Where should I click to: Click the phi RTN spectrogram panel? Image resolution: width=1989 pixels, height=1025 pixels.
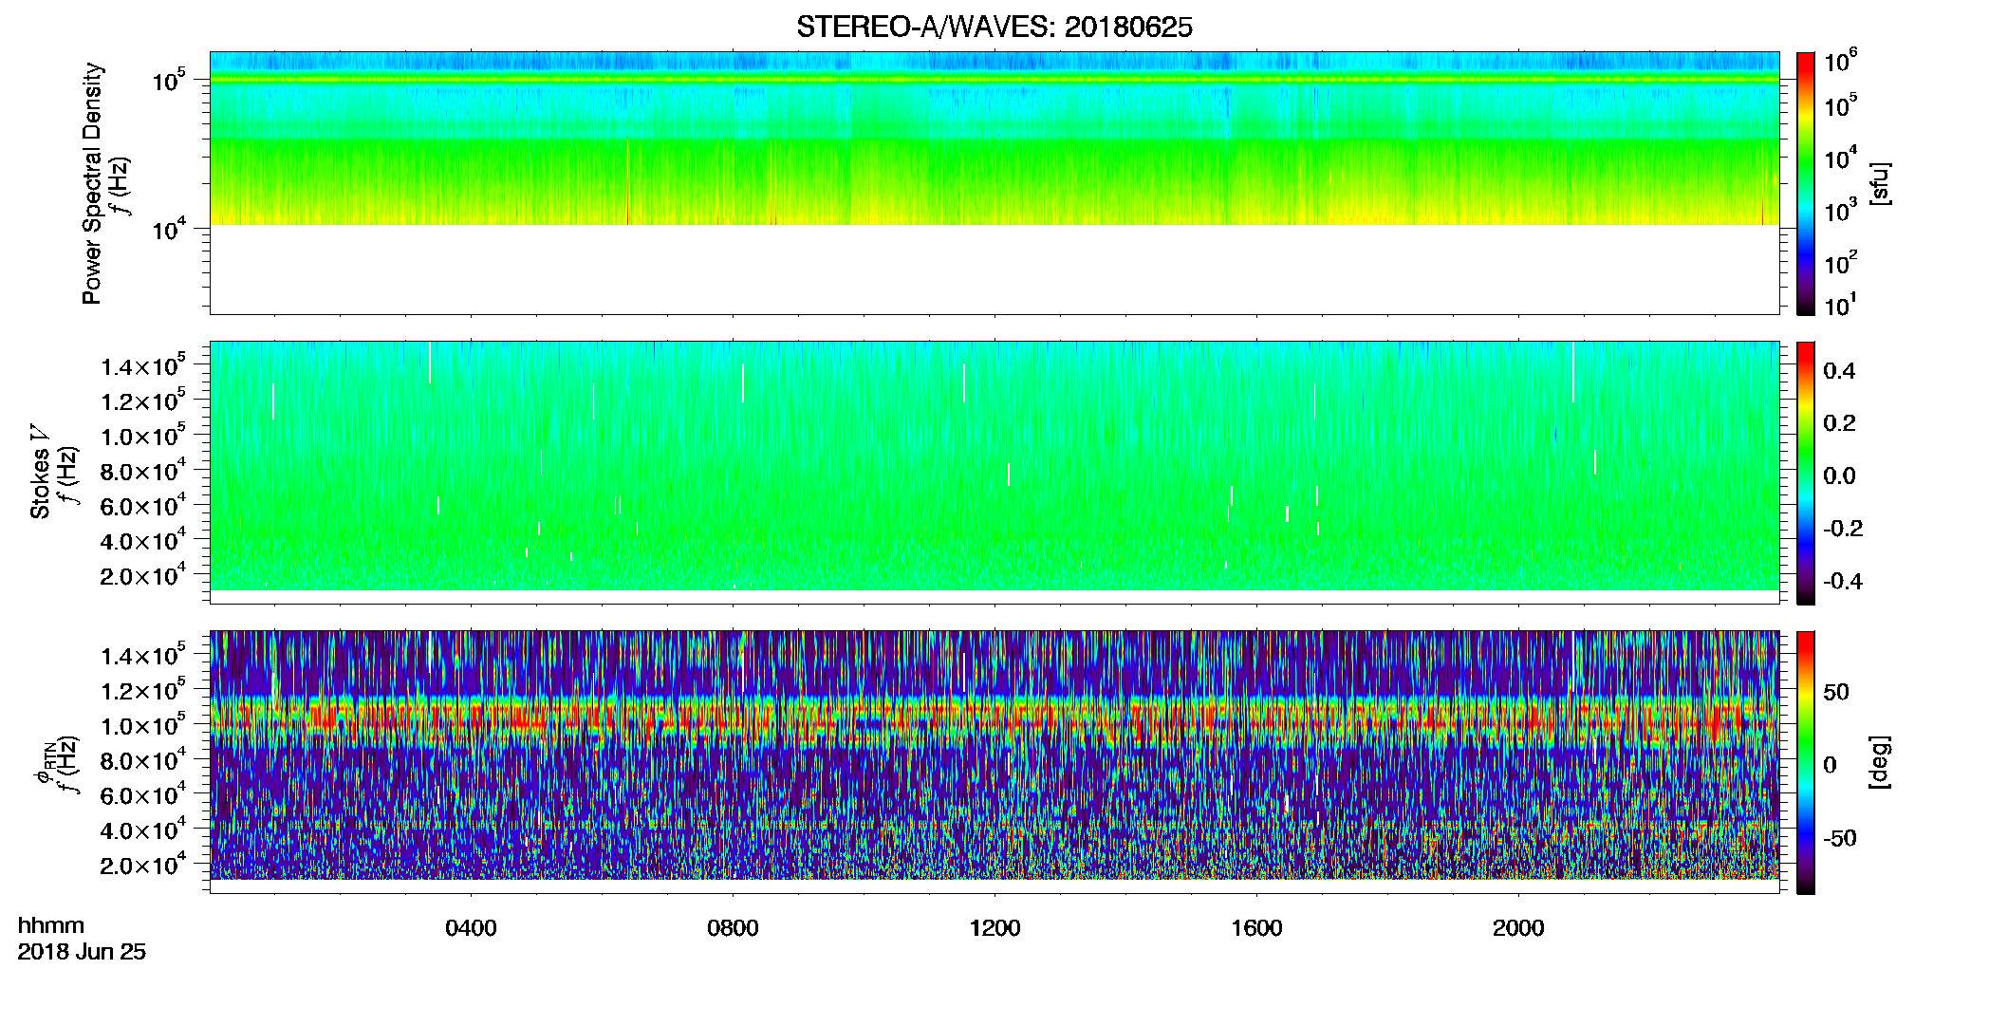[x=994, y=762]
